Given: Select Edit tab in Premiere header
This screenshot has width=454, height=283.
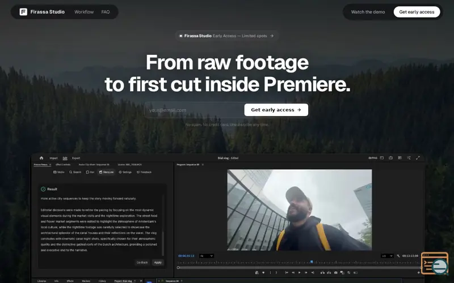Looking at the screenshot, I should (65, 158).
